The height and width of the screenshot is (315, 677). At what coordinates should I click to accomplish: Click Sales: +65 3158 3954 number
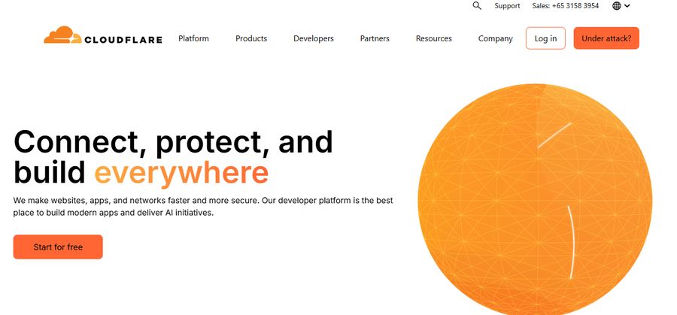click(x=565, y=6)
